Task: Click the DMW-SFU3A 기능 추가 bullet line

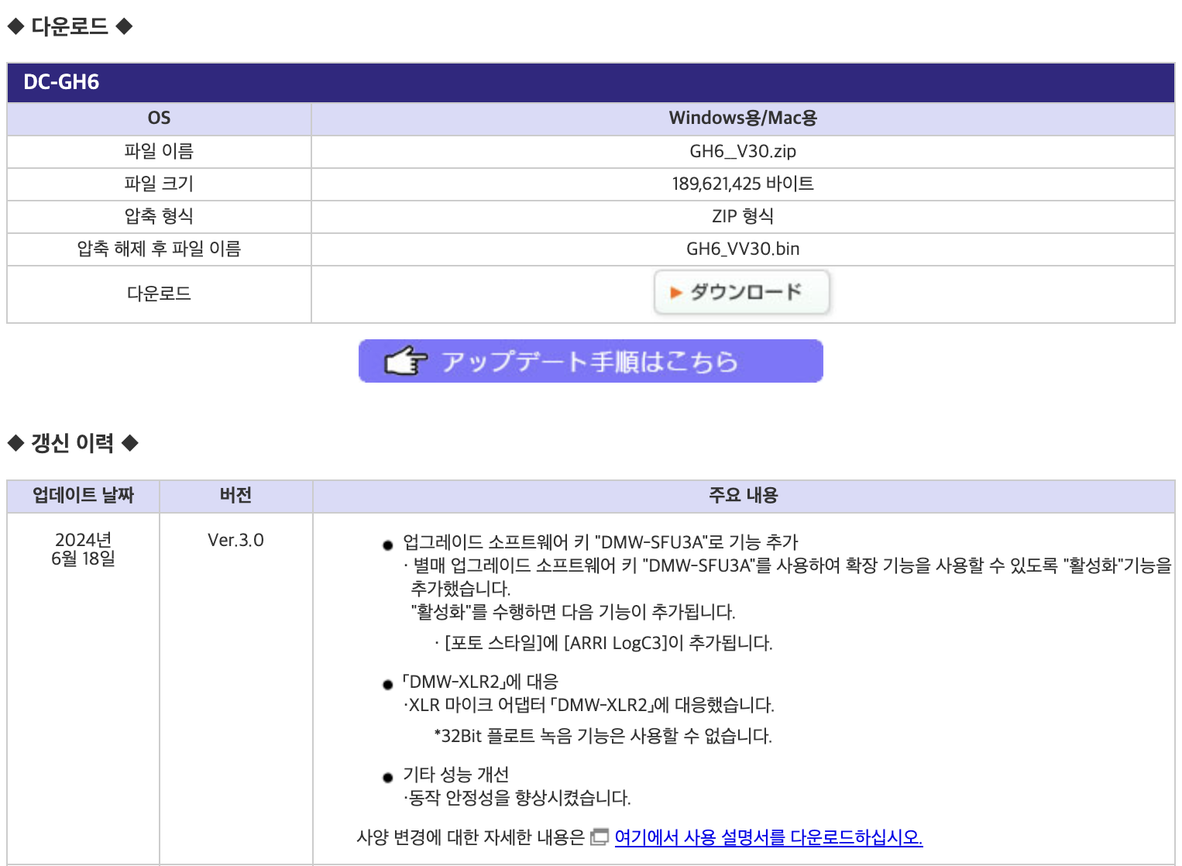Action: click(600, 542)
